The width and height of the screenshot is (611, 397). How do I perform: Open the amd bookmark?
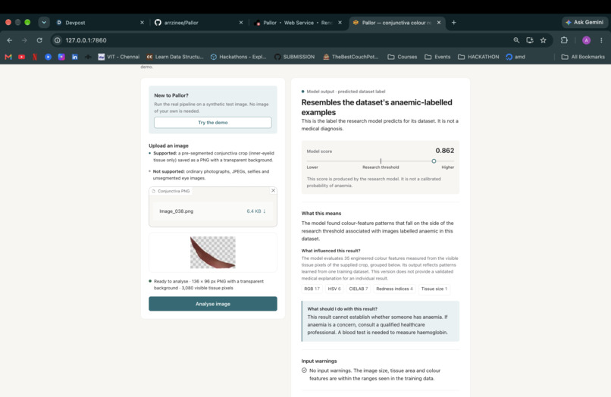coord(515,57)
